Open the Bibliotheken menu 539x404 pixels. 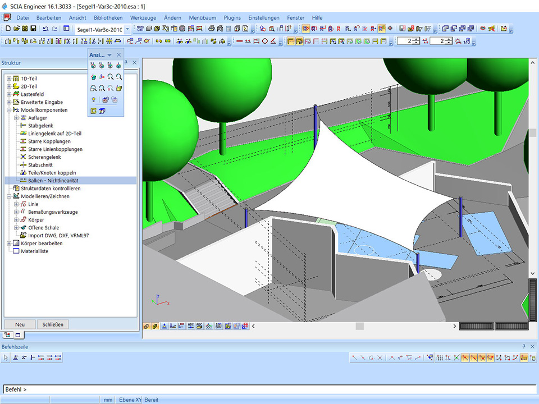[108, 18]
